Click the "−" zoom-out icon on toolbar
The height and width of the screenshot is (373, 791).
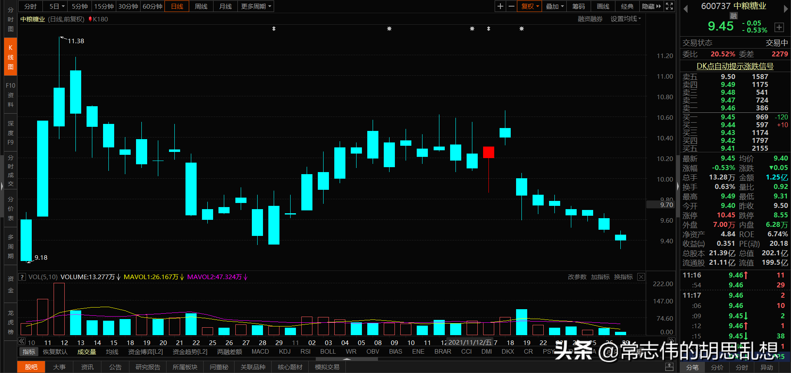click(x=511, y=6)
